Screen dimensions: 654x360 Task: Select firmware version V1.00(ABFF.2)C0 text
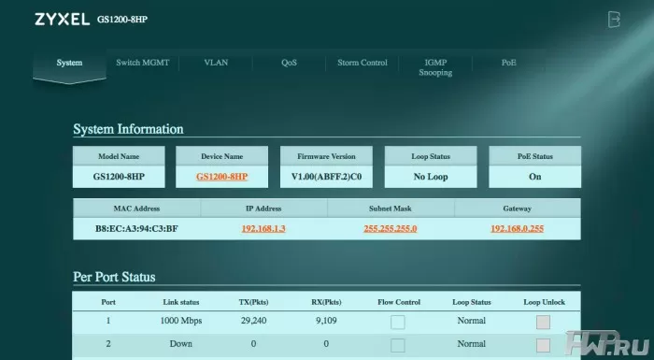coord(327,177)
